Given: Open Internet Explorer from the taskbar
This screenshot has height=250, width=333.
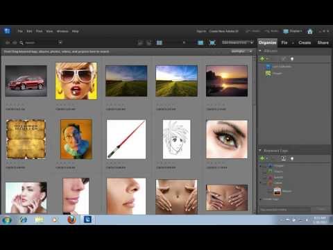Looking at the screenshot, I should click(23, 219).
